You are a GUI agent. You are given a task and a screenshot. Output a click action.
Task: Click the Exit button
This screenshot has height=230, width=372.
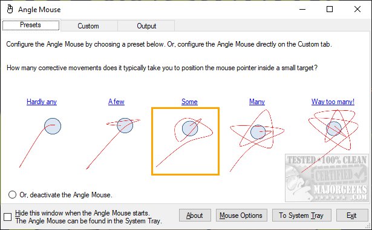pyautogui.click(x=352, y=215)
